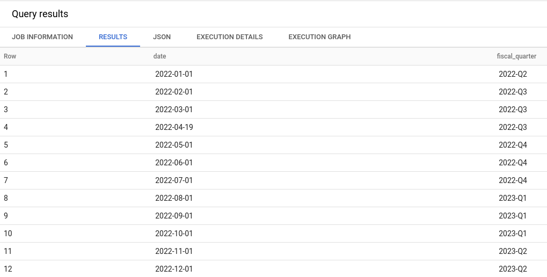Click the fiscal quarter value in row 1
The height and width of the screenshot is (277, 547).
pyautogui.click(x=513, y=74)
